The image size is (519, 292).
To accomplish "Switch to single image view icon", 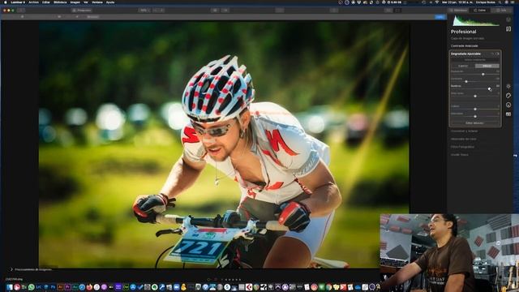I will [x=398, y=11].
